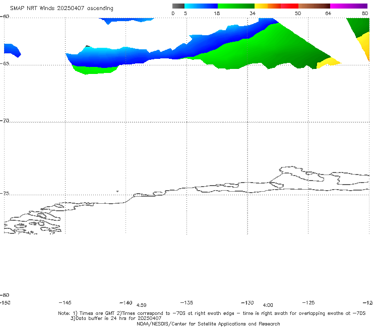Screen dimensions: 373x327
Task: Click the color bar label '5'
Action: tap(185, 13)
